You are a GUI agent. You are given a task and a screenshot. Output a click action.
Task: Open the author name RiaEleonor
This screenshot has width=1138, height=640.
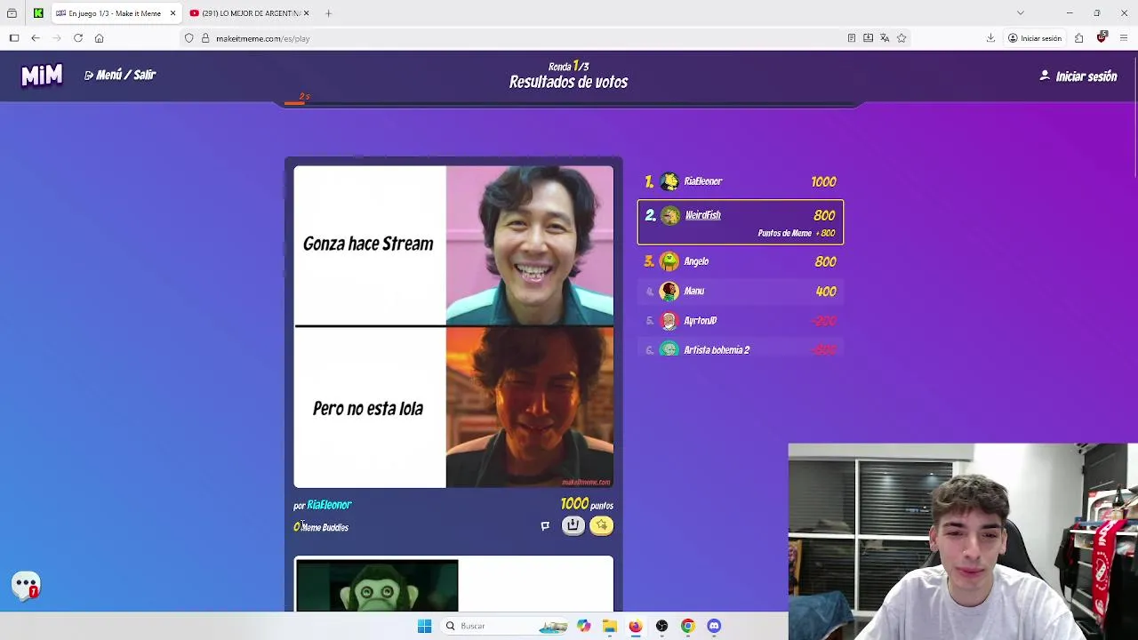(x=329, y=505)
